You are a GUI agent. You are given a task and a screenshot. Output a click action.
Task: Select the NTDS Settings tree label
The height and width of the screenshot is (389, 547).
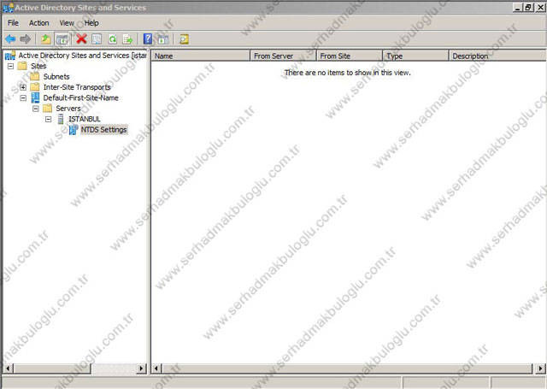click(x=104, y=130)
